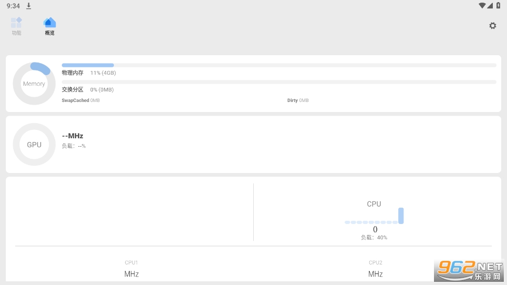Tap the download icon in status bar
Screen dimensions: 507x285
click(29, 6)
